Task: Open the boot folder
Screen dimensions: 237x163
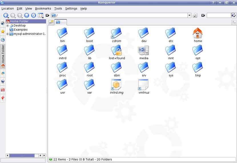Action: tap(89, 35)
